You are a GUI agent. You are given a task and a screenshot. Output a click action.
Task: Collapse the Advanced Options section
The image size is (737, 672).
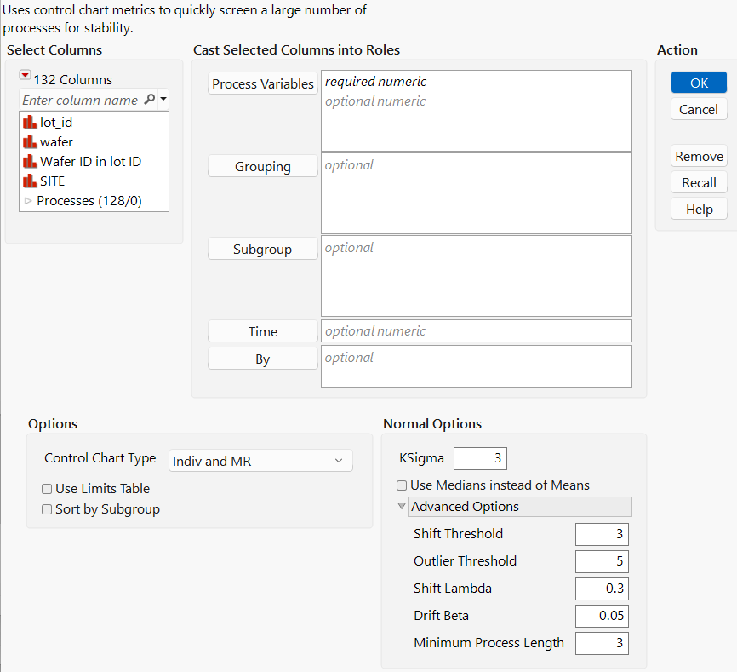coord(403,507)
